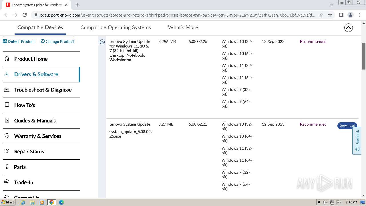Reload the Lenovo support page
Viewport: 366px width, 206px height.
25,15
